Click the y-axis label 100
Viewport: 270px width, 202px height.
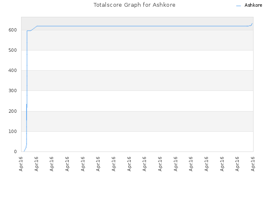pyautogui.click(x=13, y=132)
